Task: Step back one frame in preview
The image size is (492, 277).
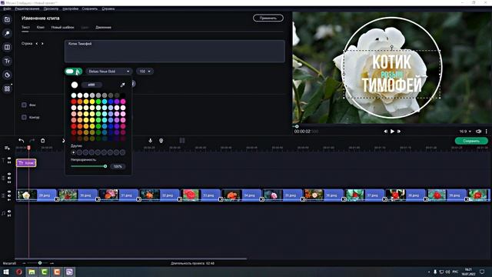Action: (x=386, y=132)
